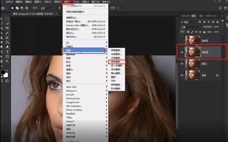Select the Brush tool

7,33
